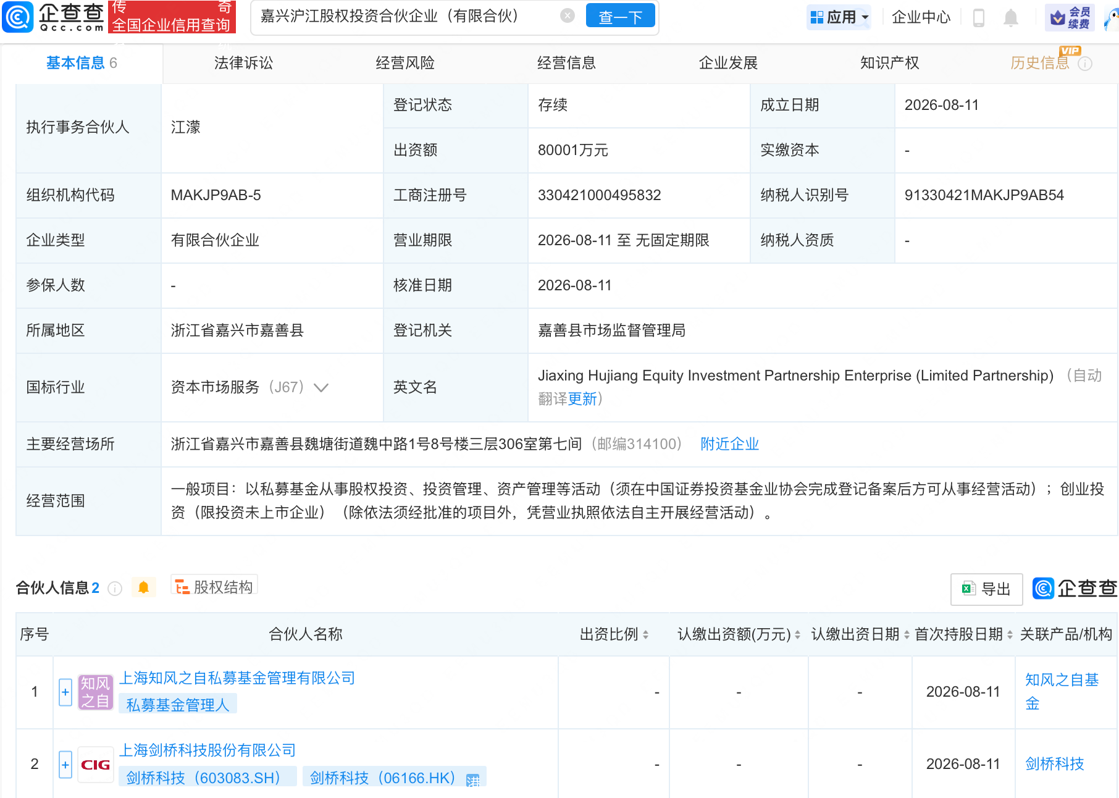Click the executive partner name 江濛
This screenshot has height=798, width=1119.
click(186, 128)
